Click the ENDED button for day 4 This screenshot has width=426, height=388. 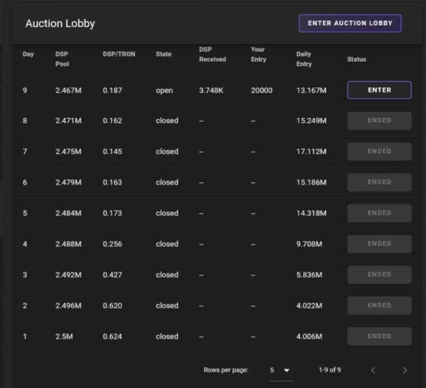click(379, 244)
